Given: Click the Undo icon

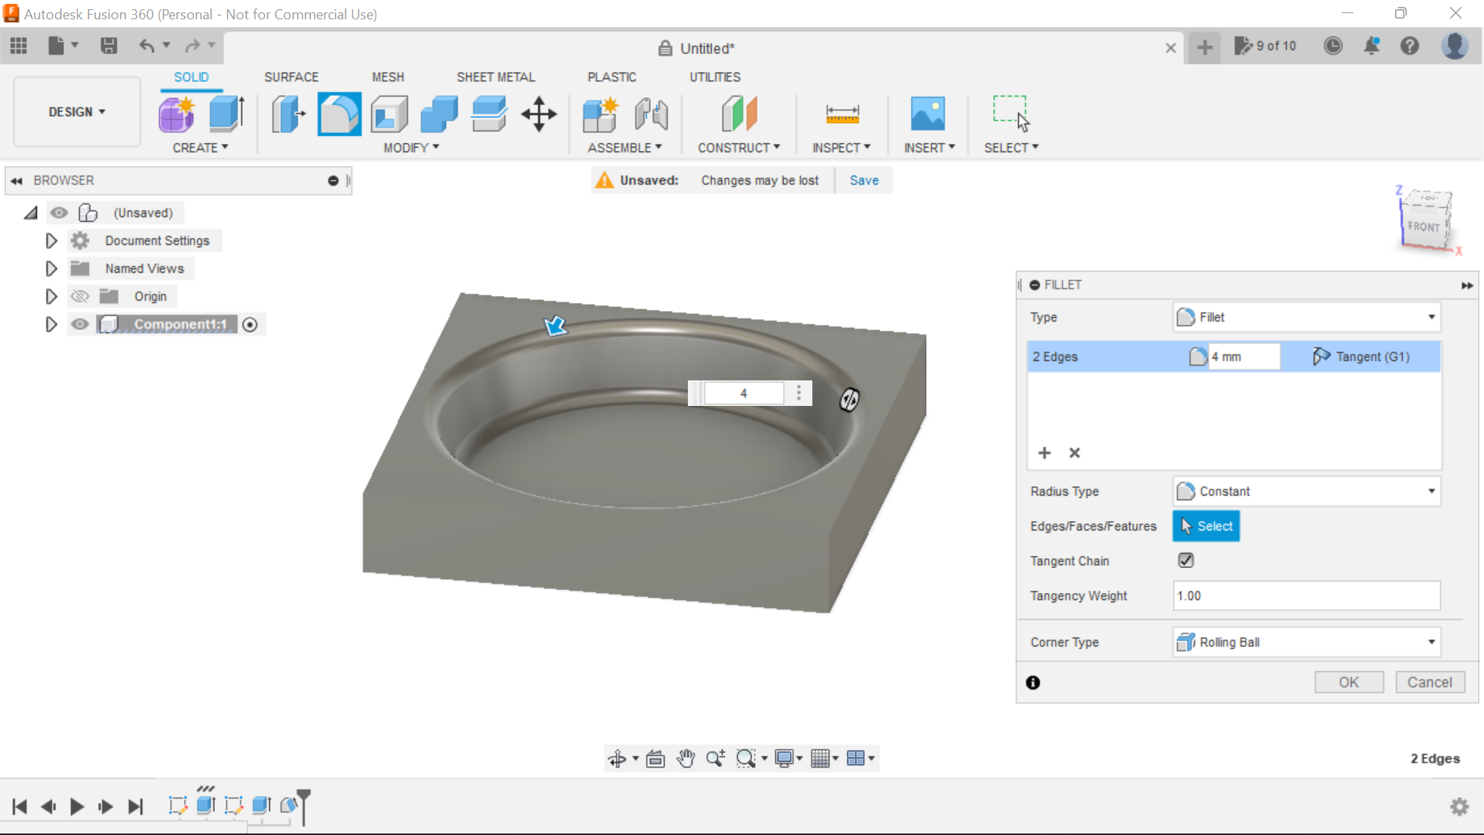Looking at the screenshot, I should click(147, 46).
